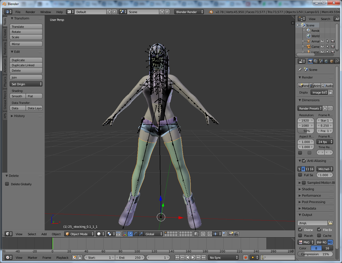Toggle the Anti-Aliasing checkbox
Viewport: 342px width, 263px height.
coord(304,161)
